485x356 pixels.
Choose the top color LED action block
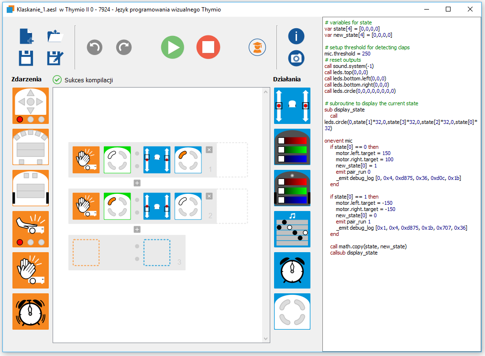point(292,146)
